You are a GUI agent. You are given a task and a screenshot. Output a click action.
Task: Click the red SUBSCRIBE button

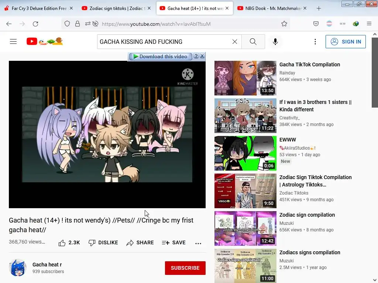(185, 268)
